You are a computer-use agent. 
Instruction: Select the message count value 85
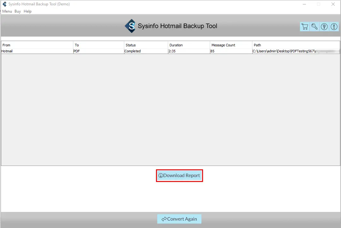tap(231, 51)
